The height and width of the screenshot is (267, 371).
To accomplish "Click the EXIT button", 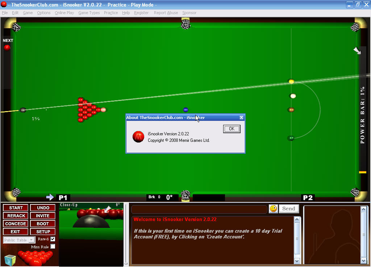I will tap(16, 232).
